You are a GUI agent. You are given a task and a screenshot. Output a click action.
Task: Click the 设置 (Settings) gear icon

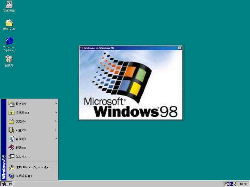point(11,130)
